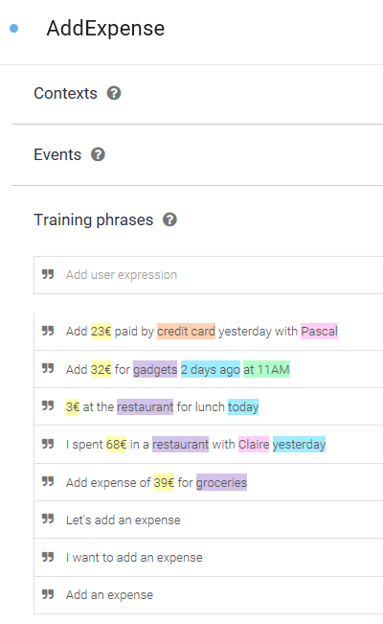383x624 pixels.
Task: Collapse the Training phrases section
Action: [x=94, y=220]
